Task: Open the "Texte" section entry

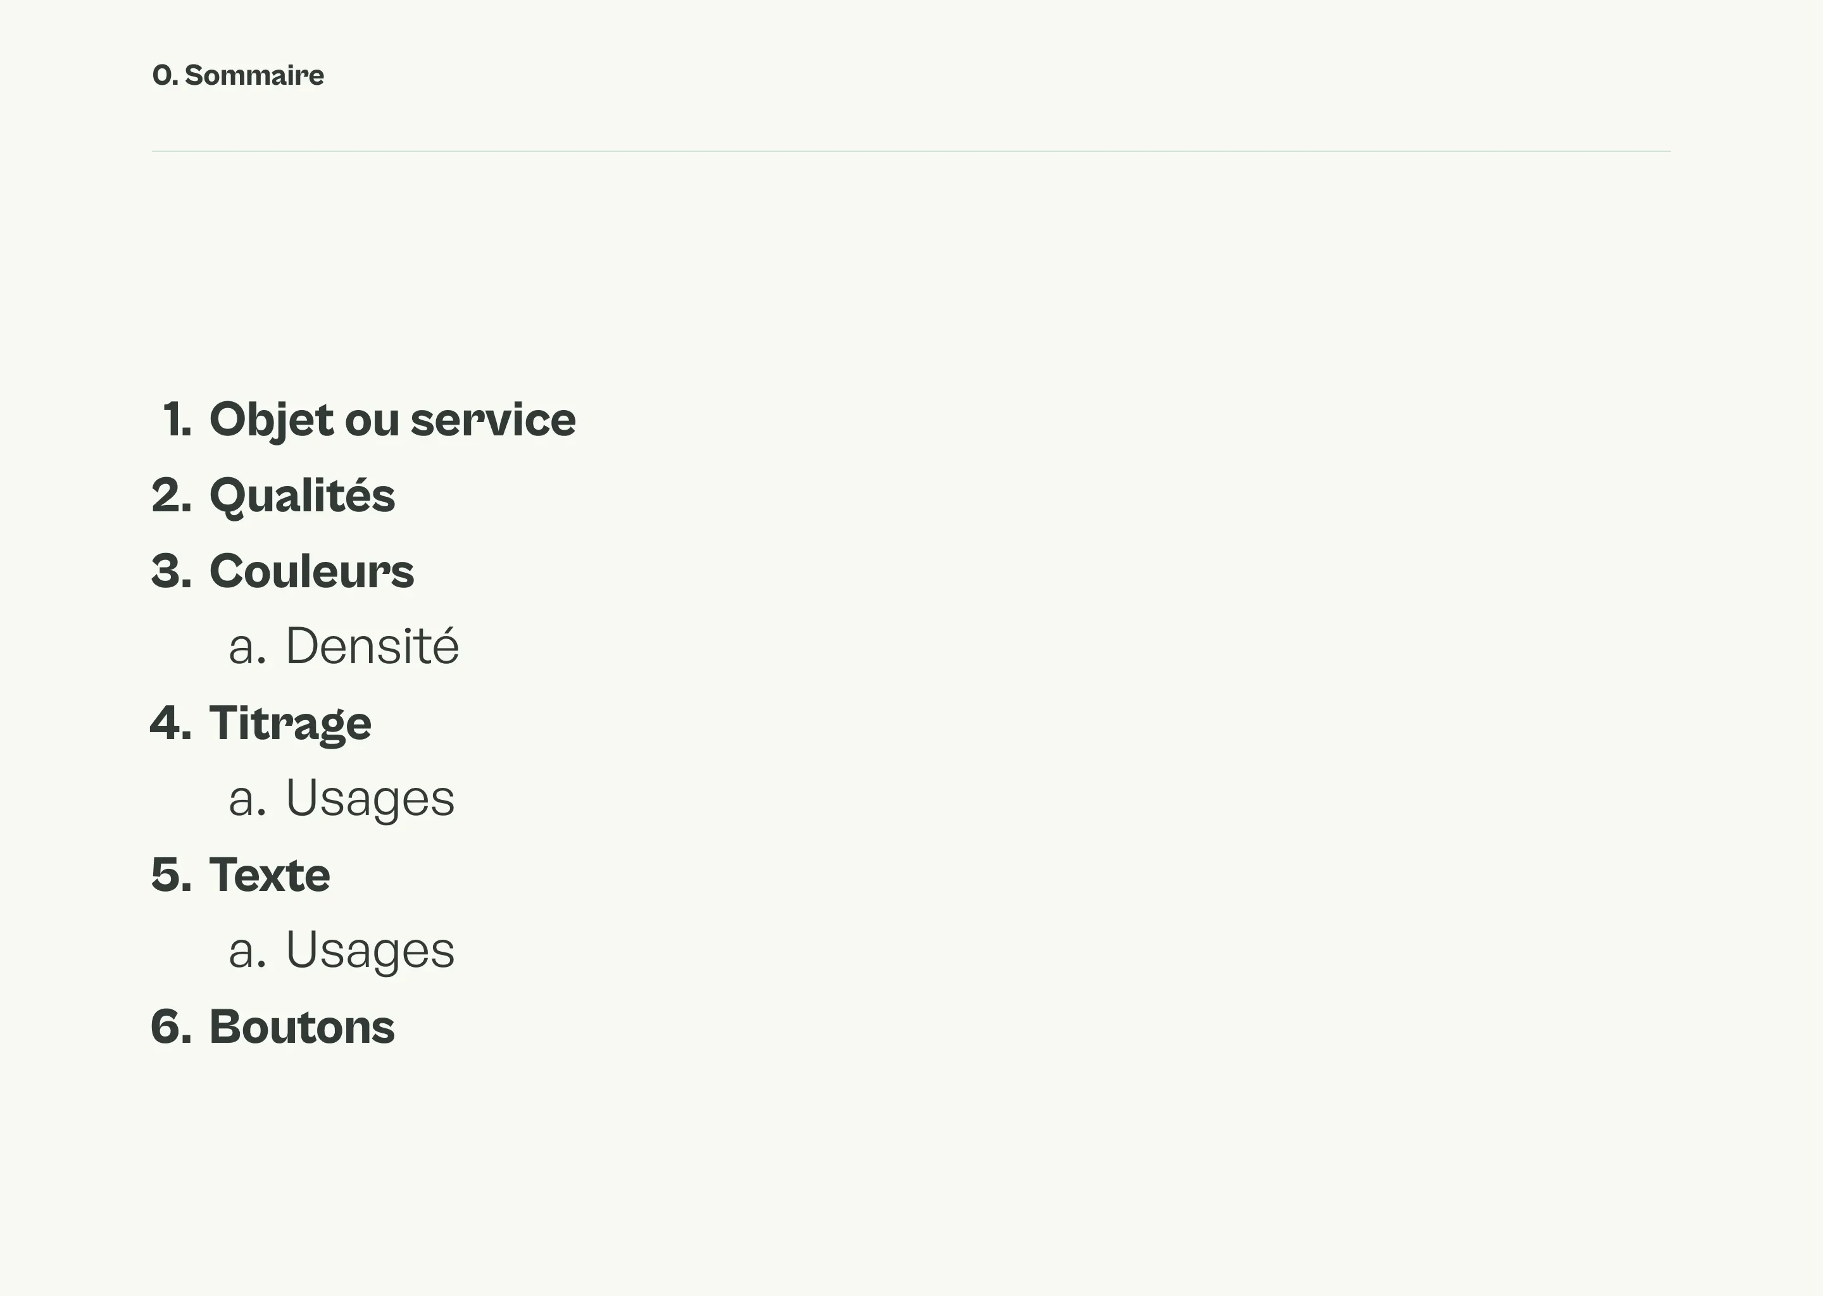Action: (x=269, y=875)
